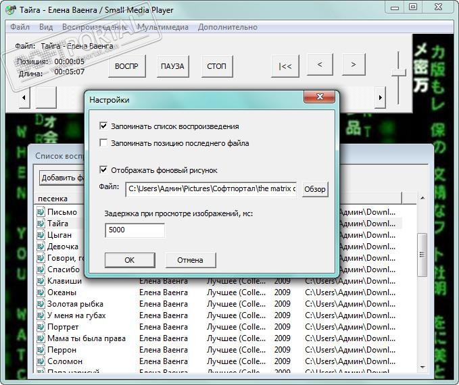This screenshot has width=459, height=385.
Task: Click audio file icon next to Портрет
Action: (x=41, y=326)
